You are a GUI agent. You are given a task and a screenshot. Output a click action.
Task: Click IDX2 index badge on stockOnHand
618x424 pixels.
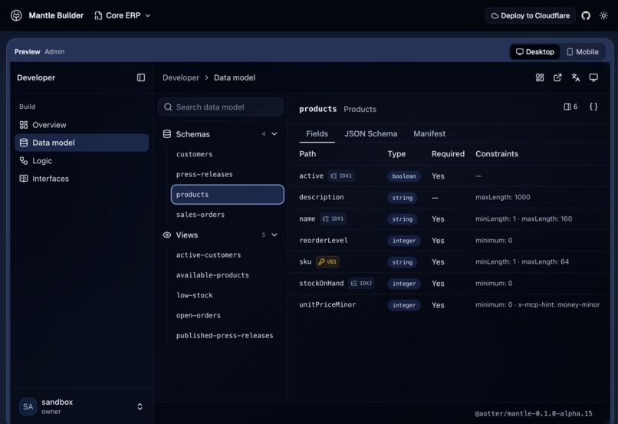[x=361, y=284]
